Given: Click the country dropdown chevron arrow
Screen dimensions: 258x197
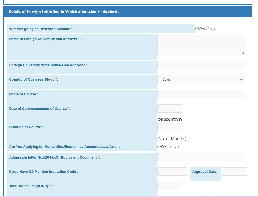Looking at the screenshot, I should tap(242, 79).
